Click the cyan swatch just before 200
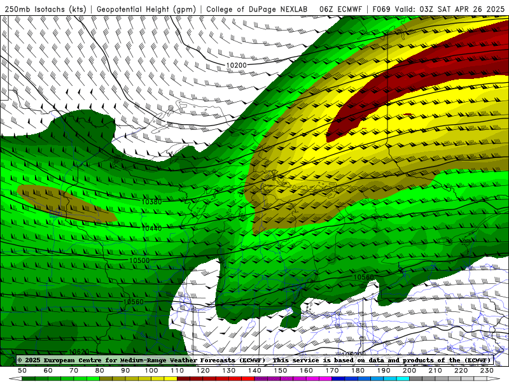The width and height of the screenshot is (509, 382). 403,379
